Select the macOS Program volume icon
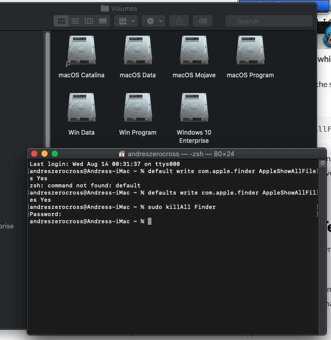 point(250,50)
